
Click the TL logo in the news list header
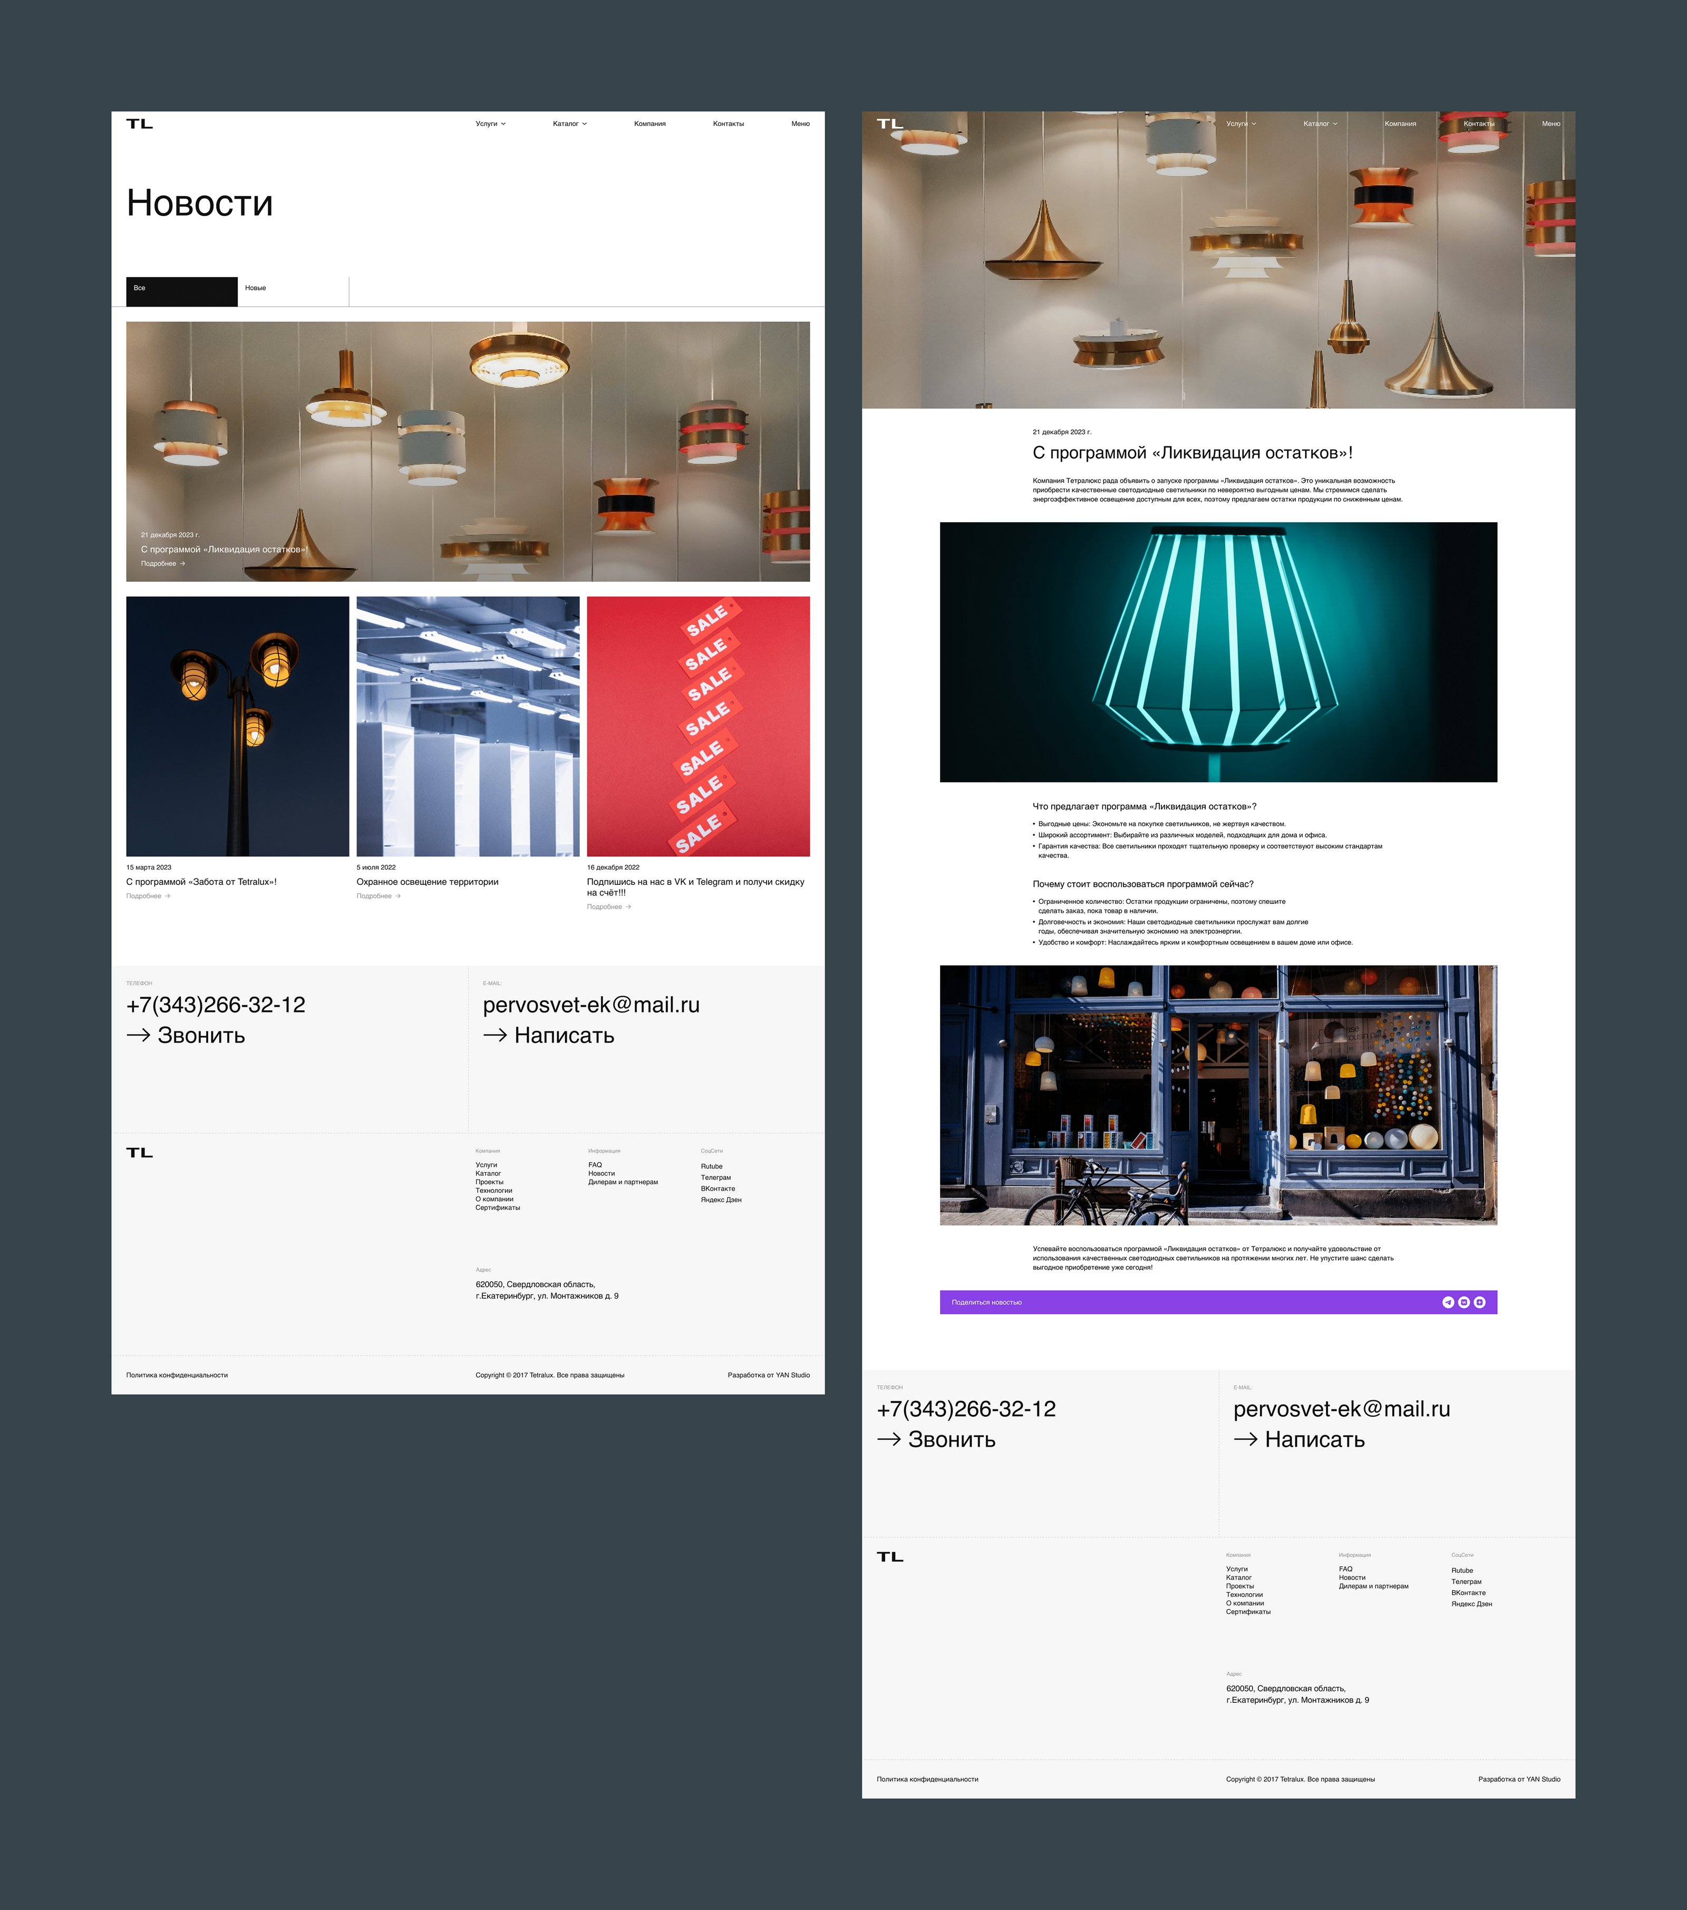tap(139, 123)
